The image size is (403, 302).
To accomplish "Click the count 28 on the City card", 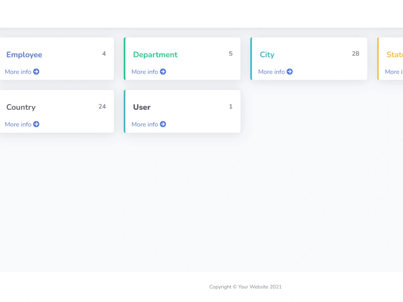I will [355, 53].
